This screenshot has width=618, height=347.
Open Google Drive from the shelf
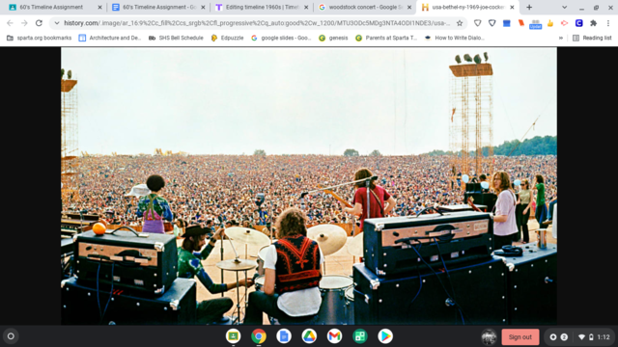pyautogui.click(x=309, y=336)
